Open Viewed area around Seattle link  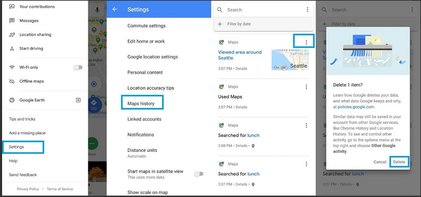(240, 55)
